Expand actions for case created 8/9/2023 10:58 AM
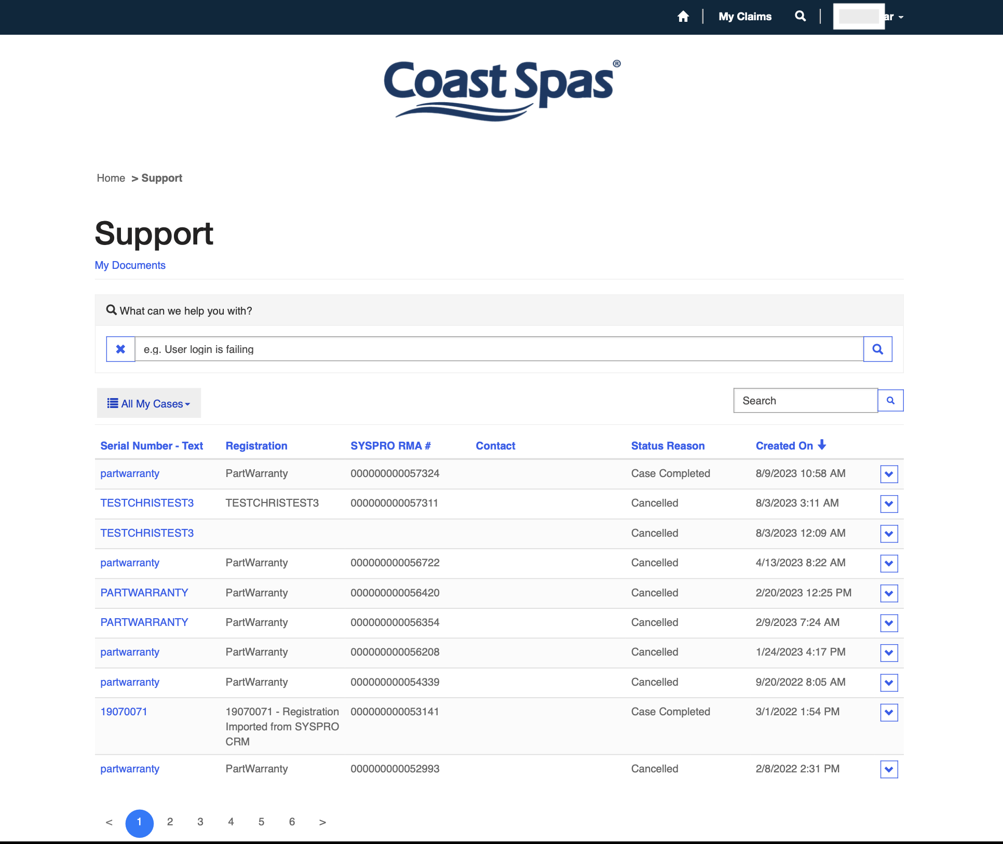 pos(889,474)
